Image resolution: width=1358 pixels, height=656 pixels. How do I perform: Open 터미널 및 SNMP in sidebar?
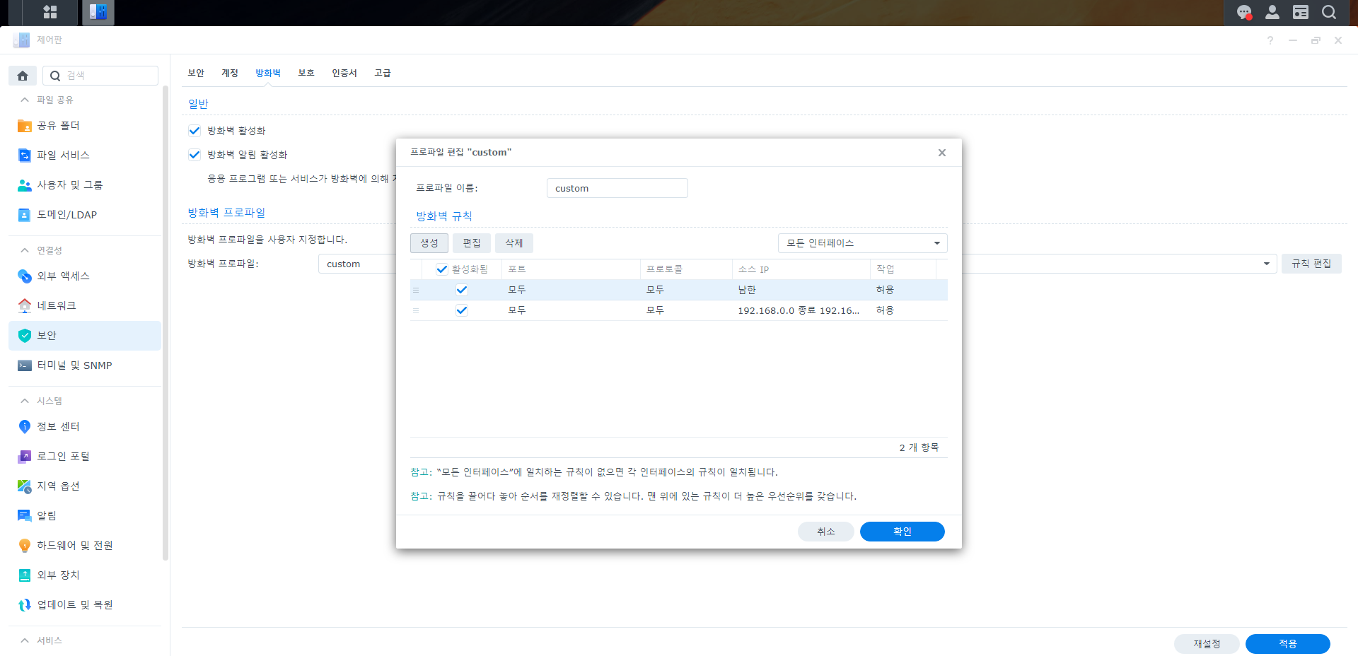click(85, 365)
